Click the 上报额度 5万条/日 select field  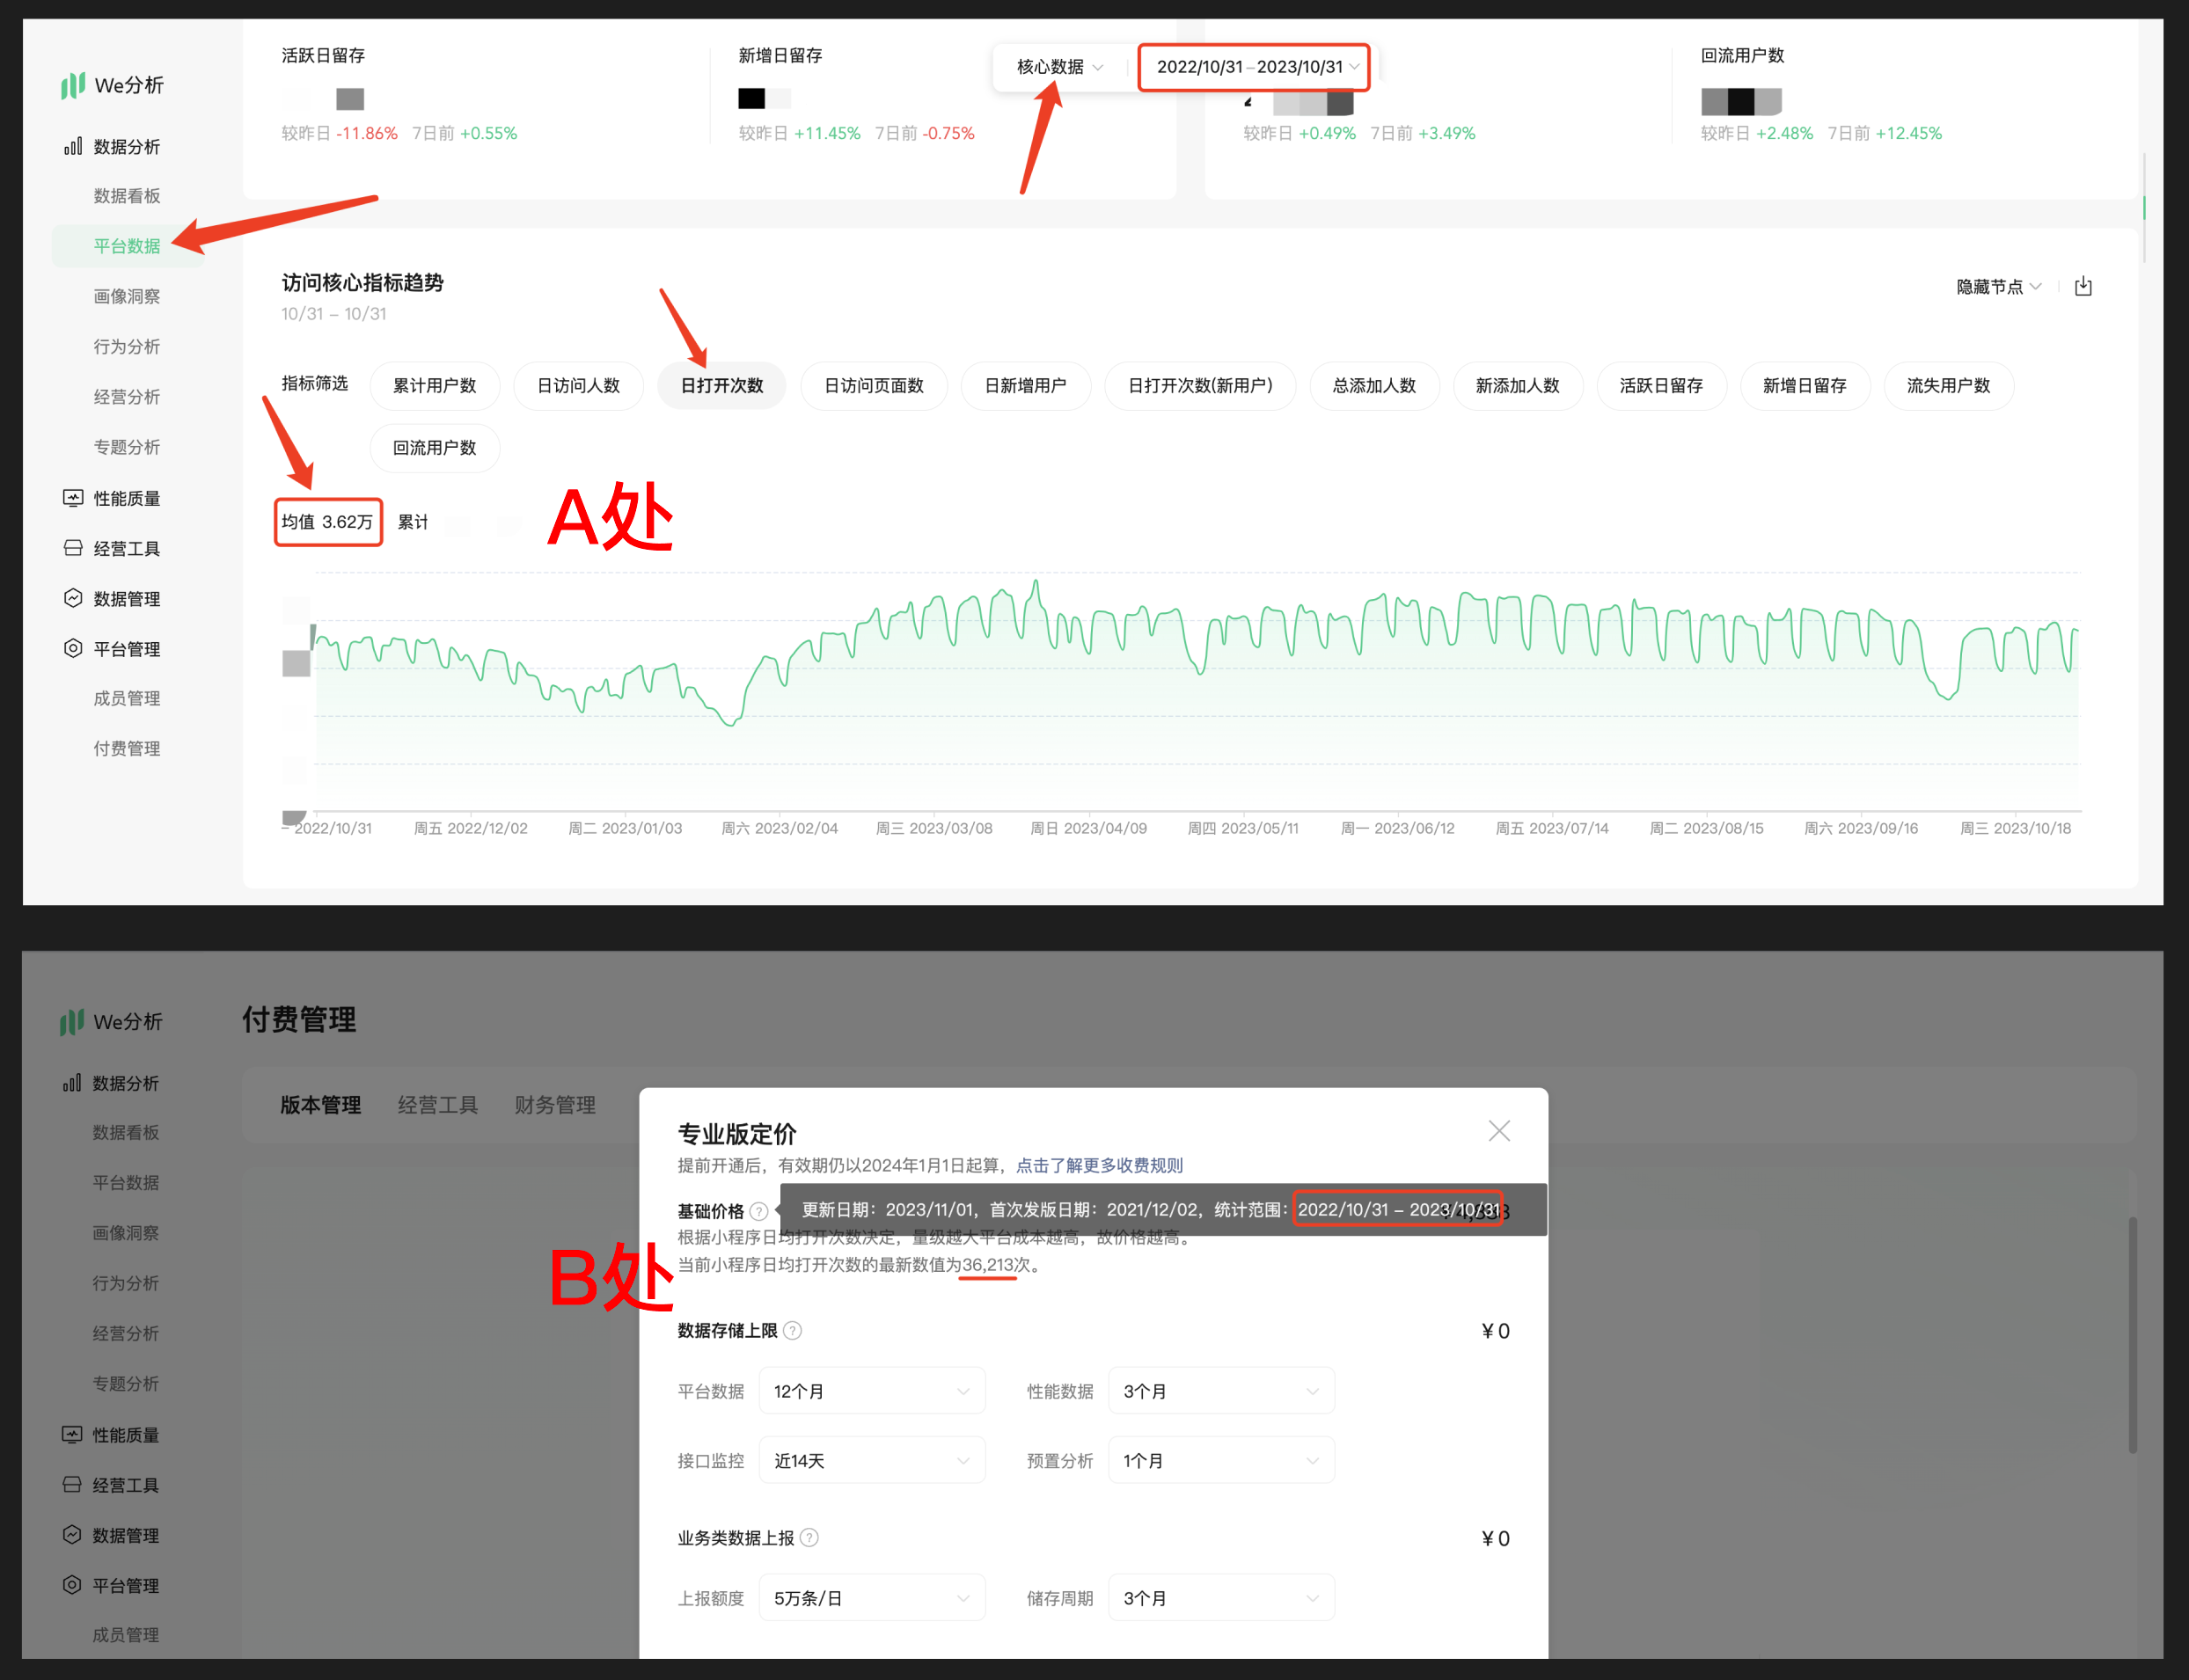click(871, 1598)
